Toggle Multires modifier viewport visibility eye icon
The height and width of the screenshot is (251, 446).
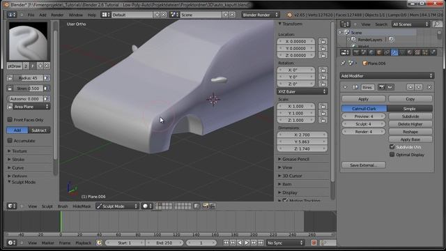click(390, 87)
